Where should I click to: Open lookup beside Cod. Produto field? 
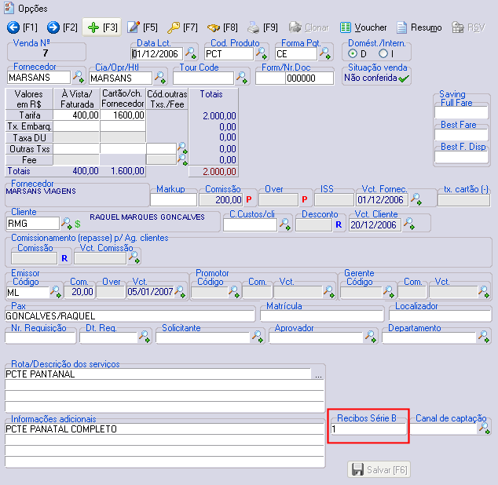coord(262,53)
